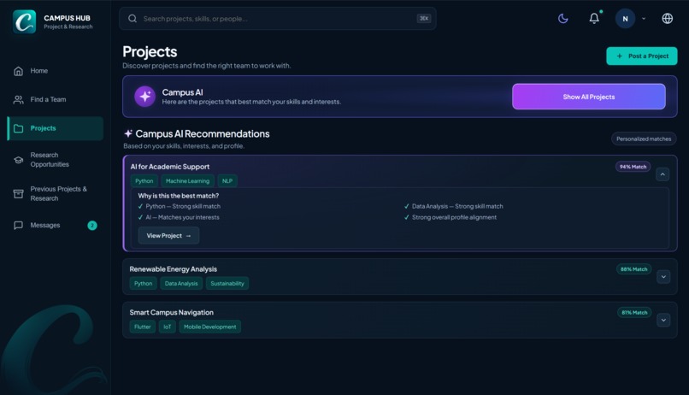Image resolution: width=689 pixels, height=395 pixels.
Task: Click the search keyboard shortcut badge
Action: coord(424,19)
